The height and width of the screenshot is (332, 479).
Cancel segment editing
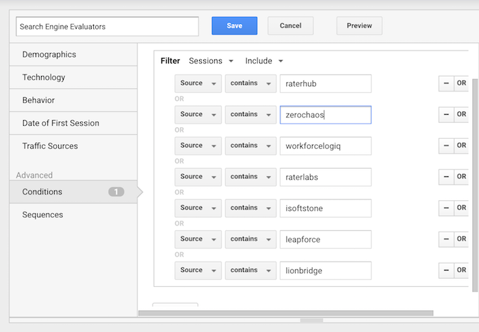pyautogui.click(x=291, y=25)
